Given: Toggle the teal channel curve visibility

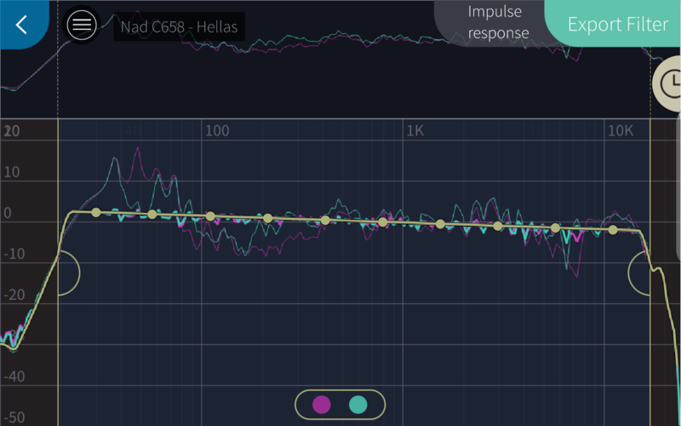Looking at the screenshot, I should pyautogui.click(x=358, y=404).
